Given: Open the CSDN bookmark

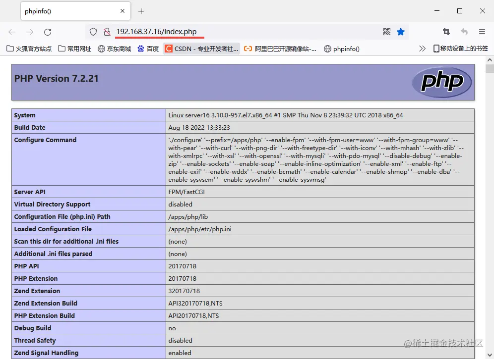Looking at the screenshot, I should click(202, 49).
